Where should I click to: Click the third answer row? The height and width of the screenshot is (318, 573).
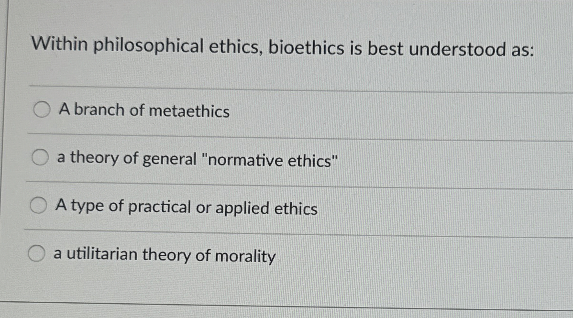pyautogui.click(x=239, y=207)
